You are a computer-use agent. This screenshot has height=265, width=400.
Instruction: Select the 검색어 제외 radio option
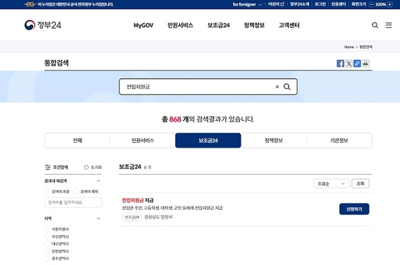pyautogui.click(x=76, y=191)
